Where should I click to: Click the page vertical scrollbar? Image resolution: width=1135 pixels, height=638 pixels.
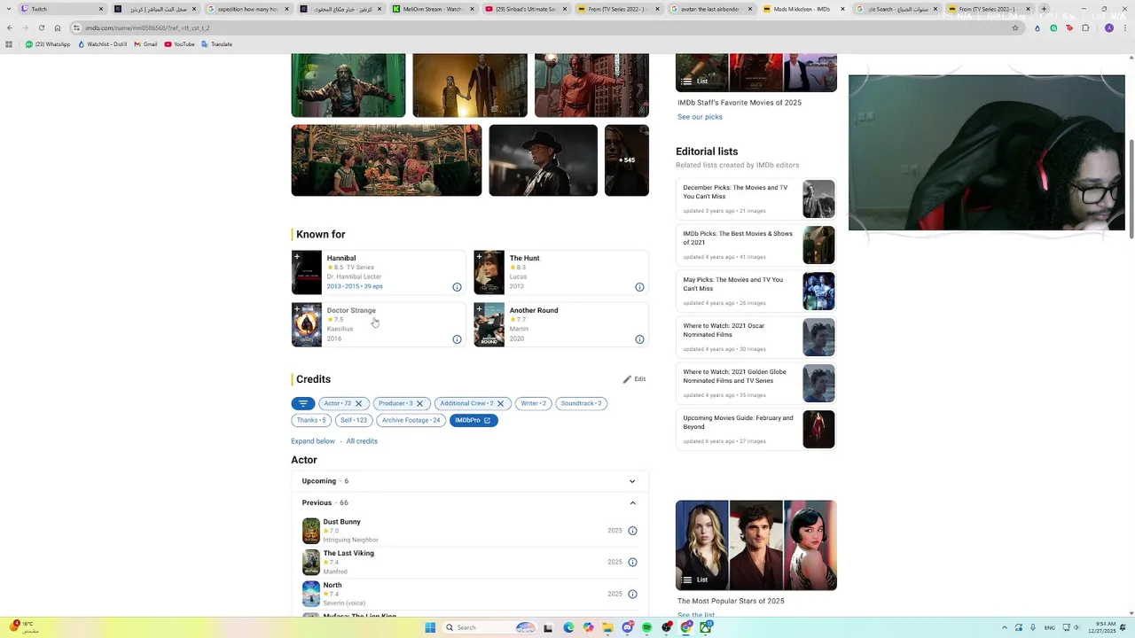pos(1131,189)
